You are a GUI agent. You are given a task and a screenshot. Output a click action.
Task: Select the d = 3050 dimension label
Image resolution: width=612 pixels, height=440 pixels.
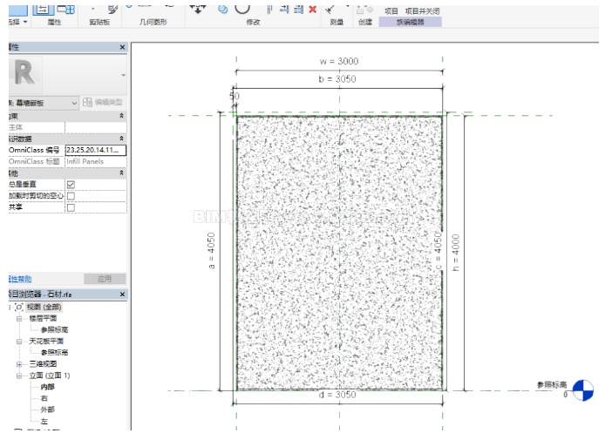pyautogui.click(x=337, y=395)
